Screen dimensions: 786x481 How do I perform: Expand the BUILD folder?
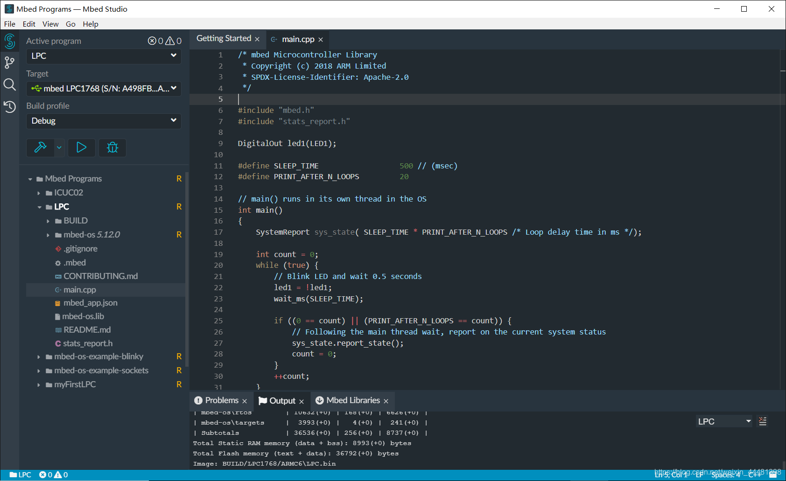pos(48,221)
